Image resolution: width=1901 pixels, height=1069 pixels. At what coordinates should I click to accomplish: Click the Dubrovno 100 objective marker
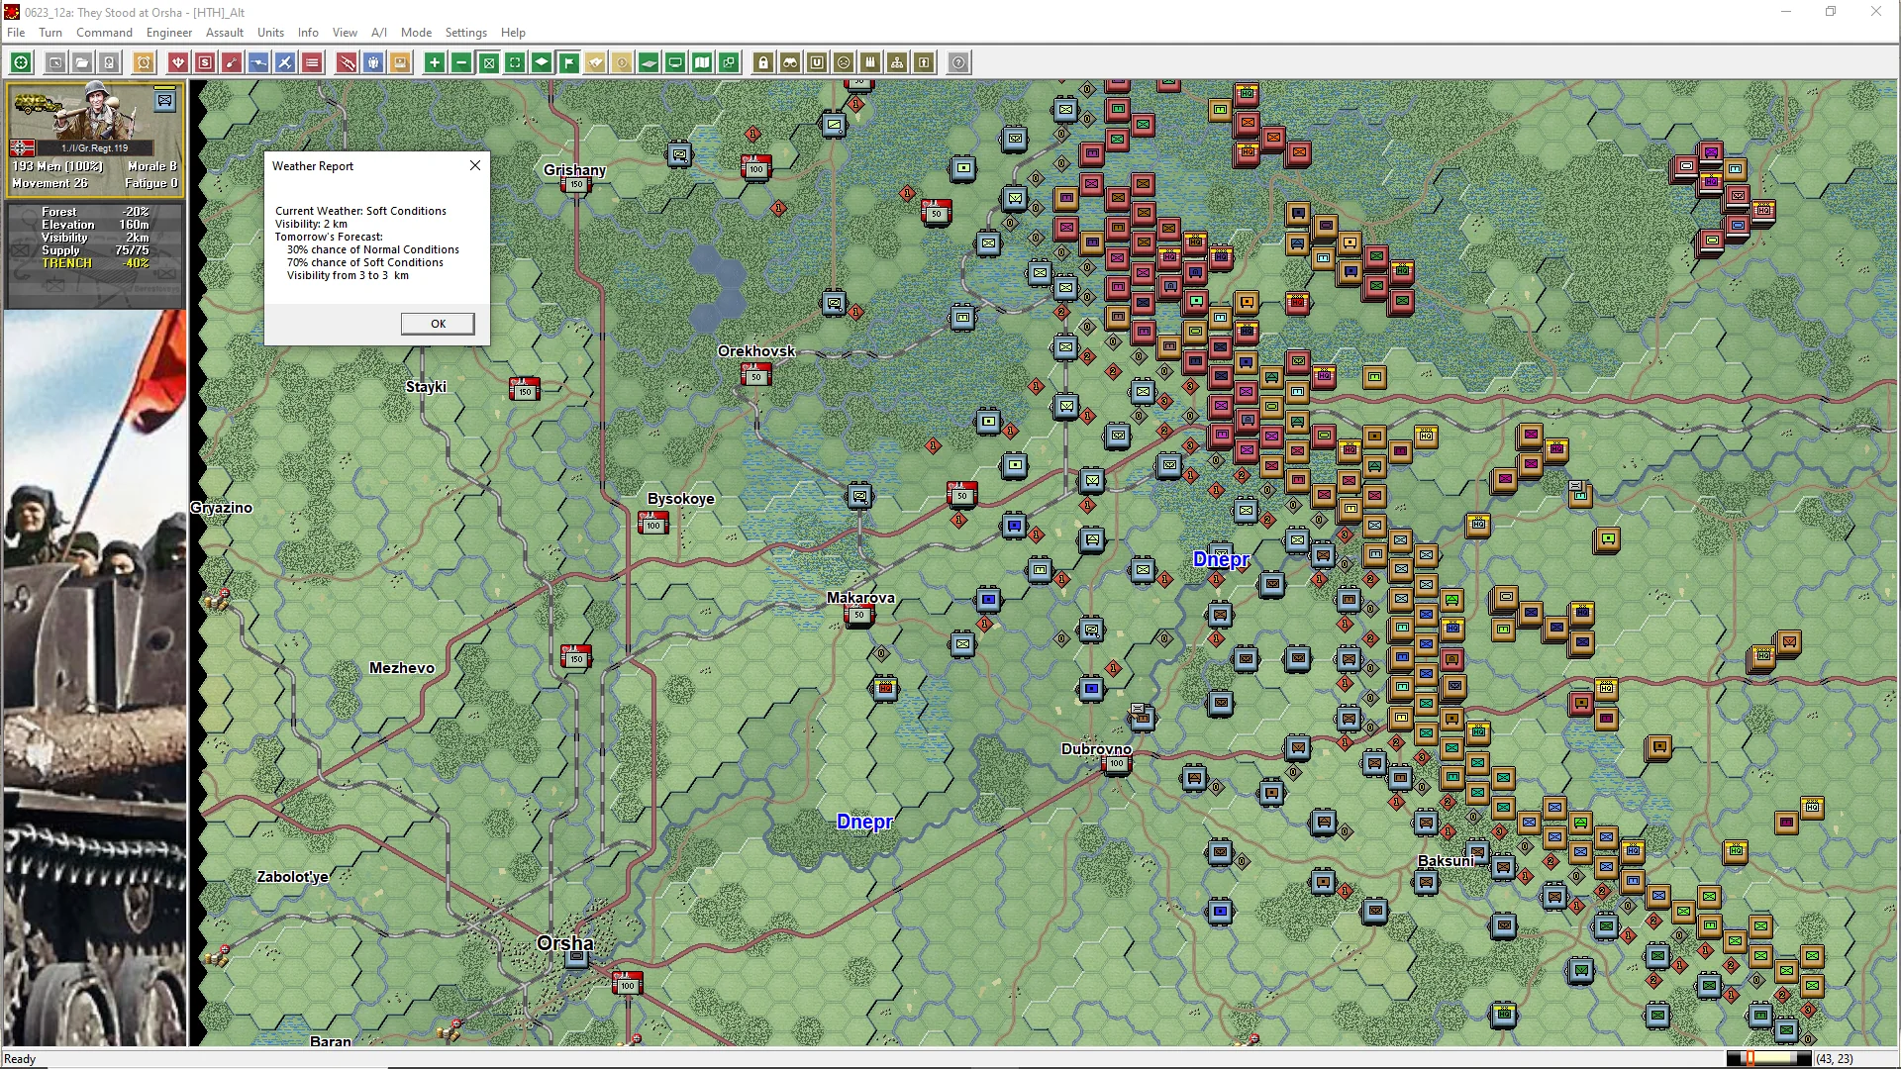click(x=1116, y=764)
